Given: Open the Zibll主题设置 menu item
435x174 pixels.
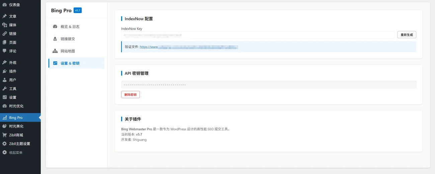Looking at the screenshot, I should coord(20,144).
